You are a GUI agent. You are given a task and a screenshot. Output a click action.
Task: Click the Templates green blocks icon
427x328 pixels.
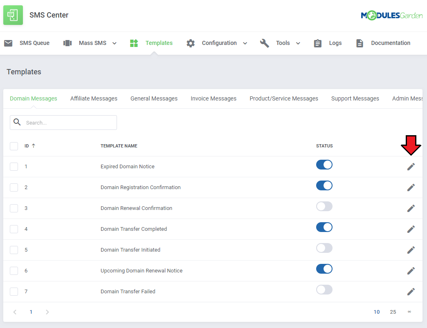134,43
